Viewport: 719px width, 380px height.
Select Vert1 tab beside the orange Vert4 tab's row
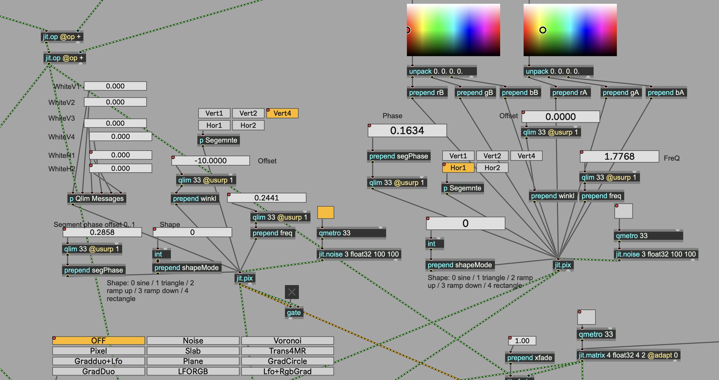click(214, 113)
